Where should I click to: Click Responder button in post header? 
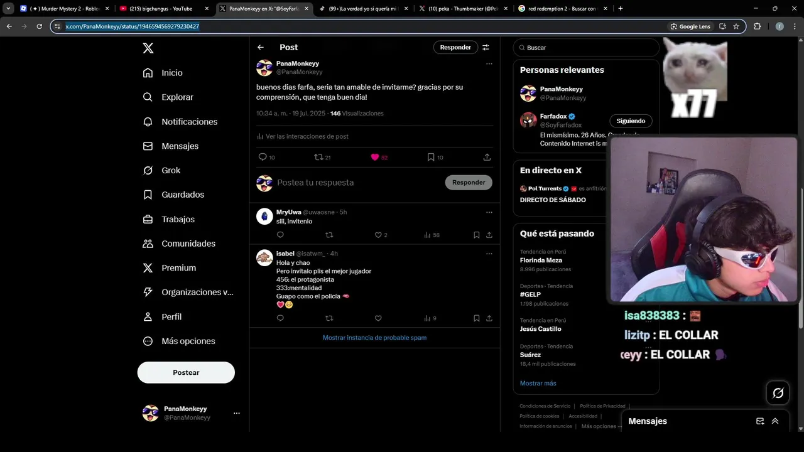[x=455, y=47]
